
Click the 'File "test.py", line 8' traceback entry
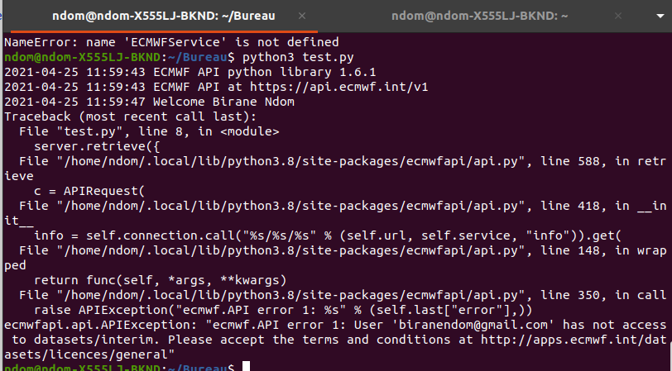click(x=149, y=131)
